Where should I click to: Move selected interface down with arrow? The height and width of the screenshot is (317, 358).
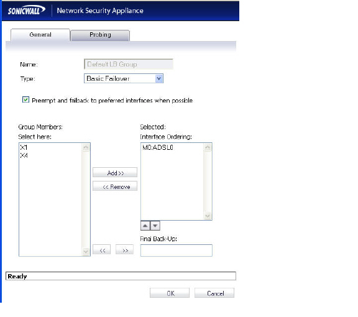[x=155, y=226]
